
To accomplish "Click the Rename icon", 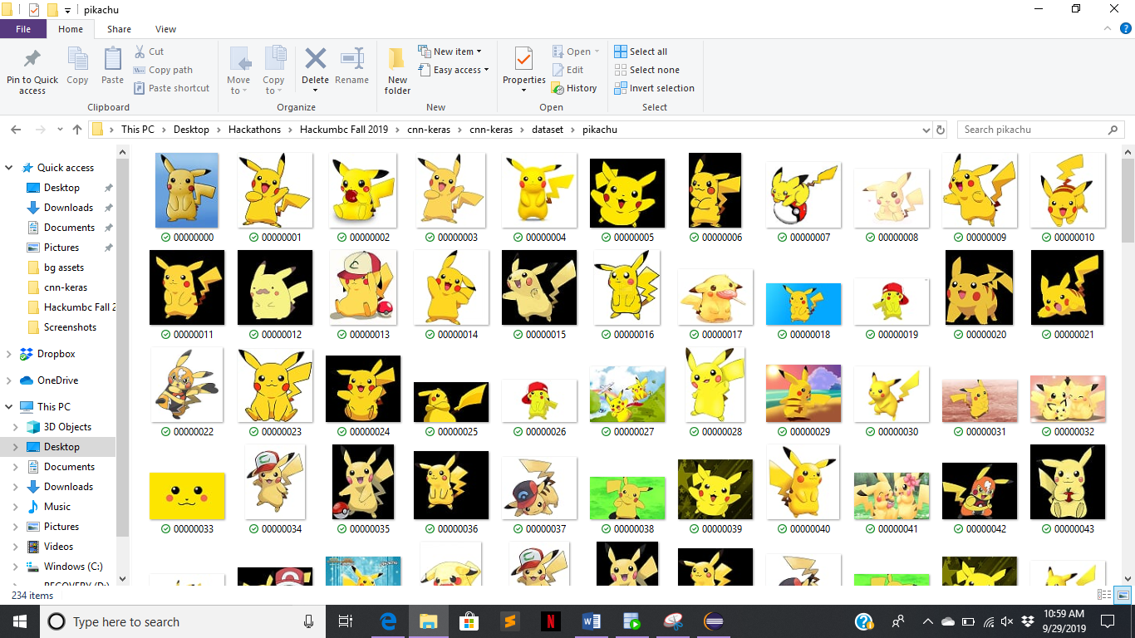I will pyautogui.click(x=352, y=59).
